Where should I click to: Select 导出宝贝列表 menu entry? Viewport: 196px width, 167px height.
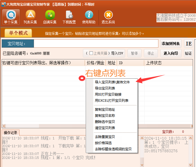pos(105,88)
